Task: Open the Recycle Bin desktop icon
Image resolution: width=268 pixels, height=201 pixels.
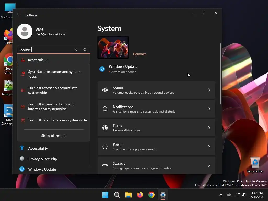Action: pyautogui.click(x=255, y=165)
